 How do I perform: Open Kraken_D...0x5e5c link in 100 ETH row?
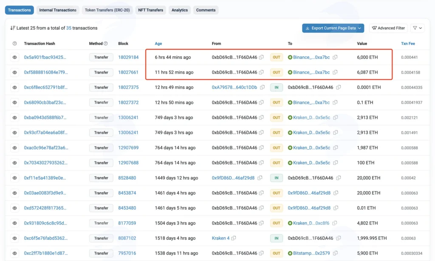[x=311, y=163]
